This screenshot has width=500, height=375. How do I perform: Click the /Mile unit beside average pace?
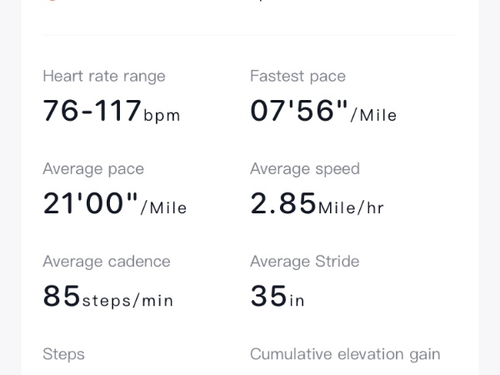[163, 208]
